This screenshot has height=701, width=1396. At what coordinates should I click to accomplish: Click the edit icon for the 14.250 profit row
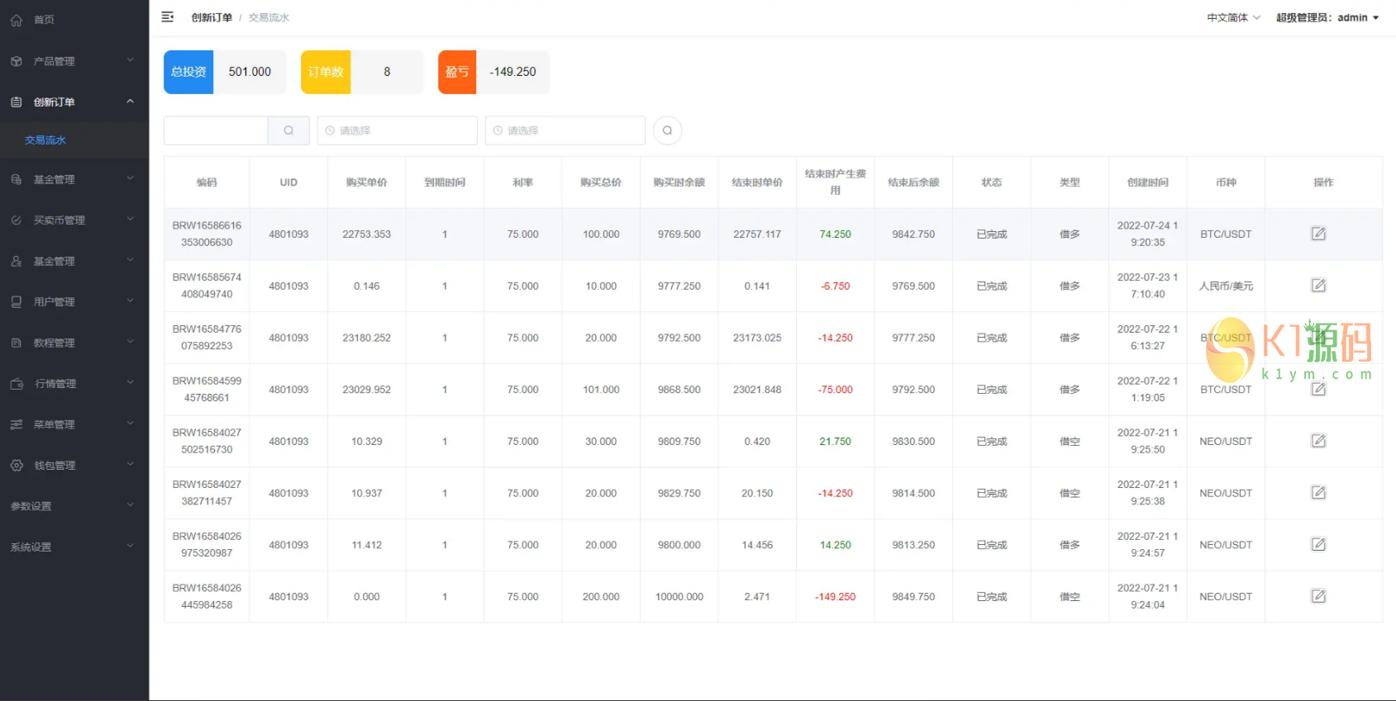point(1318,545)
